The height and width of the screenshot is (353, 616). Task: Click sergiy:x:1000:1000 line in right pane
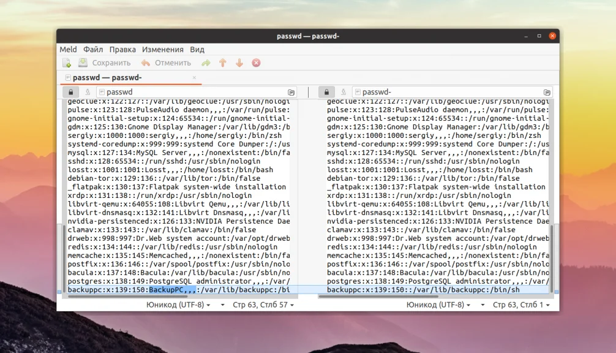tap(434, 135)
